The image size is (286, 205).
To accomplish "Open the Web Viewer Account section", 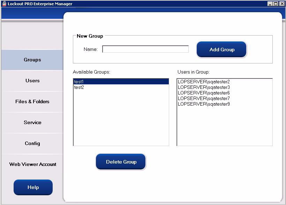I will pyautogui.click(x=32, y=164).
